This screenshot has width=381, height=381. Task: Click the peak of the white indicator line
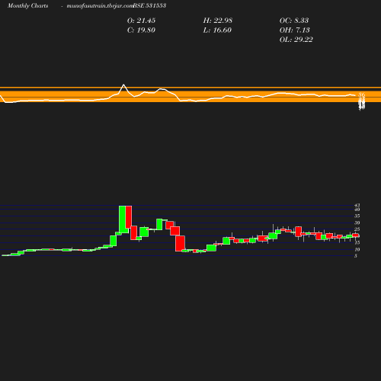pyautogui.click(x=123, y=85)
